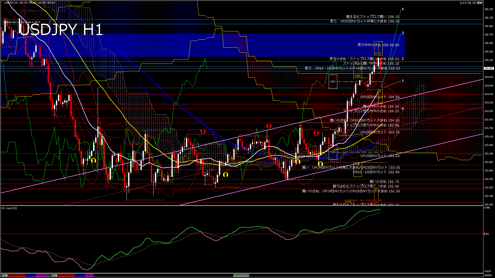The width and height of the screenshot is (495, 278).
Task: Click the current price tag 155.057
Action: [489, 68]
